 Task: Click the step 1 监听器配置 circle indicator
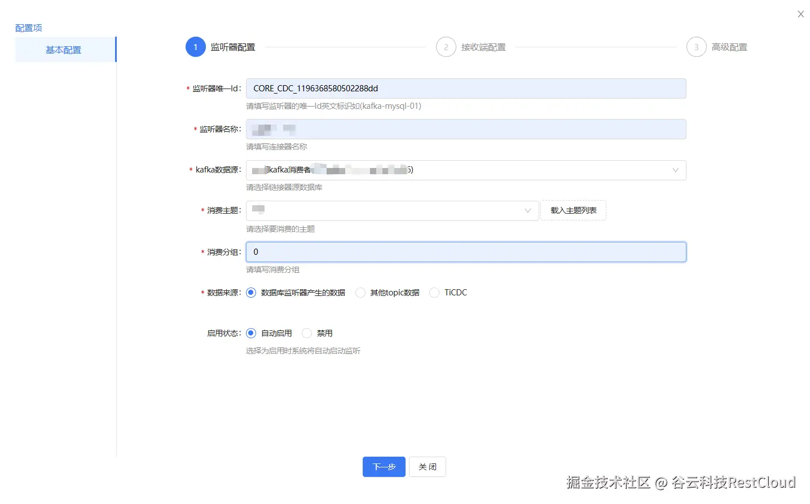[195, 47]
